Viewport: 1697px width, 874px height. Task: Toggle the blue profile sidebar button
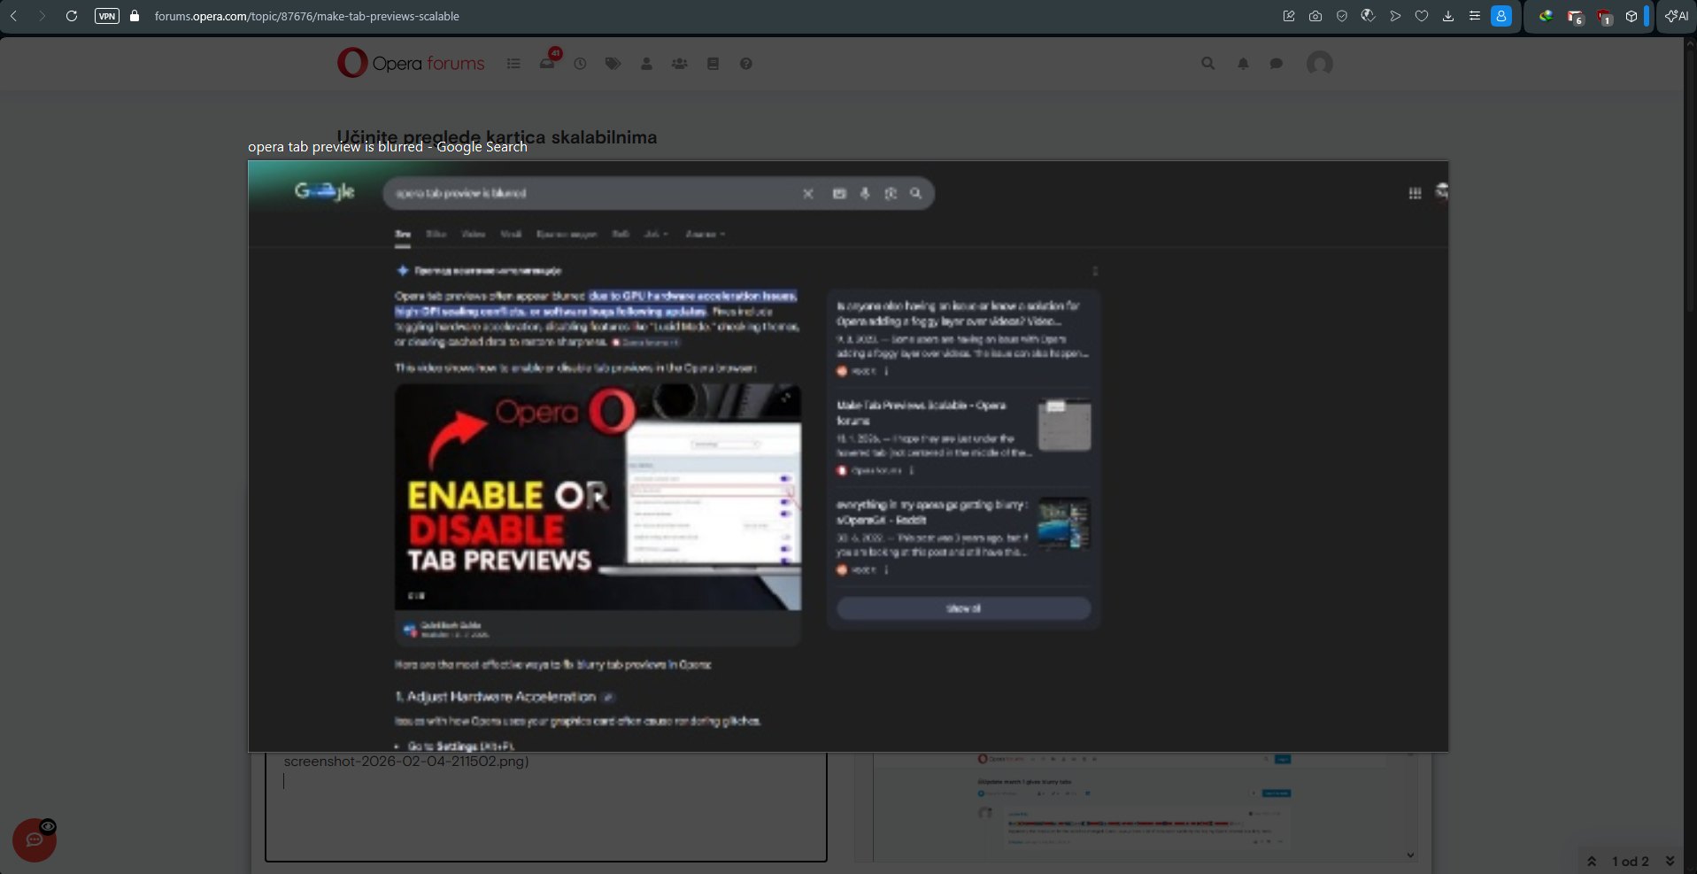coord(1502,15)
